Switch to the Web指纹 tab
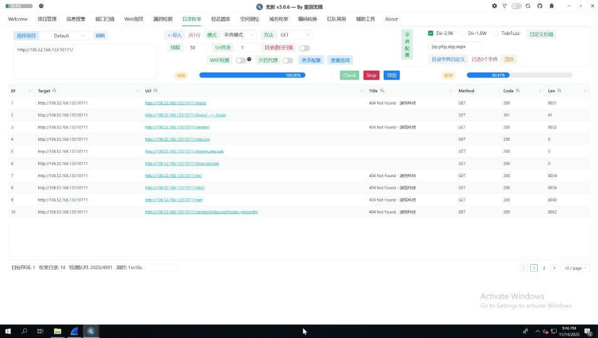The image size is (598, 338). tap(134, 19)
